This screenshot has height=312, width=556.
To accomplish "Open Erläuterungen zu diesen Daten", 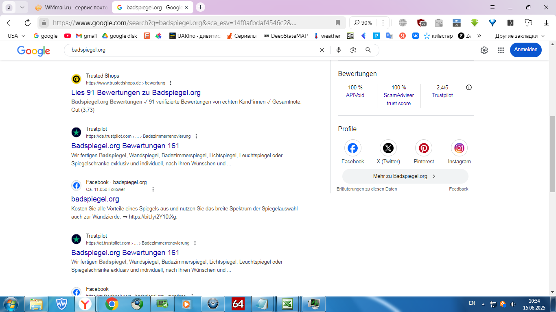I will click(367, 189).
